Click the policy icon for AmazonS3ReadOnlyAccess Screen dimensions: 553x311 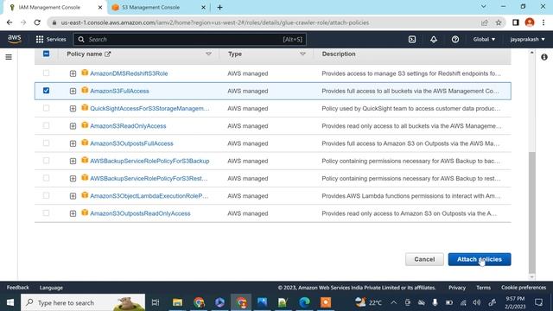tap(85, 125)
